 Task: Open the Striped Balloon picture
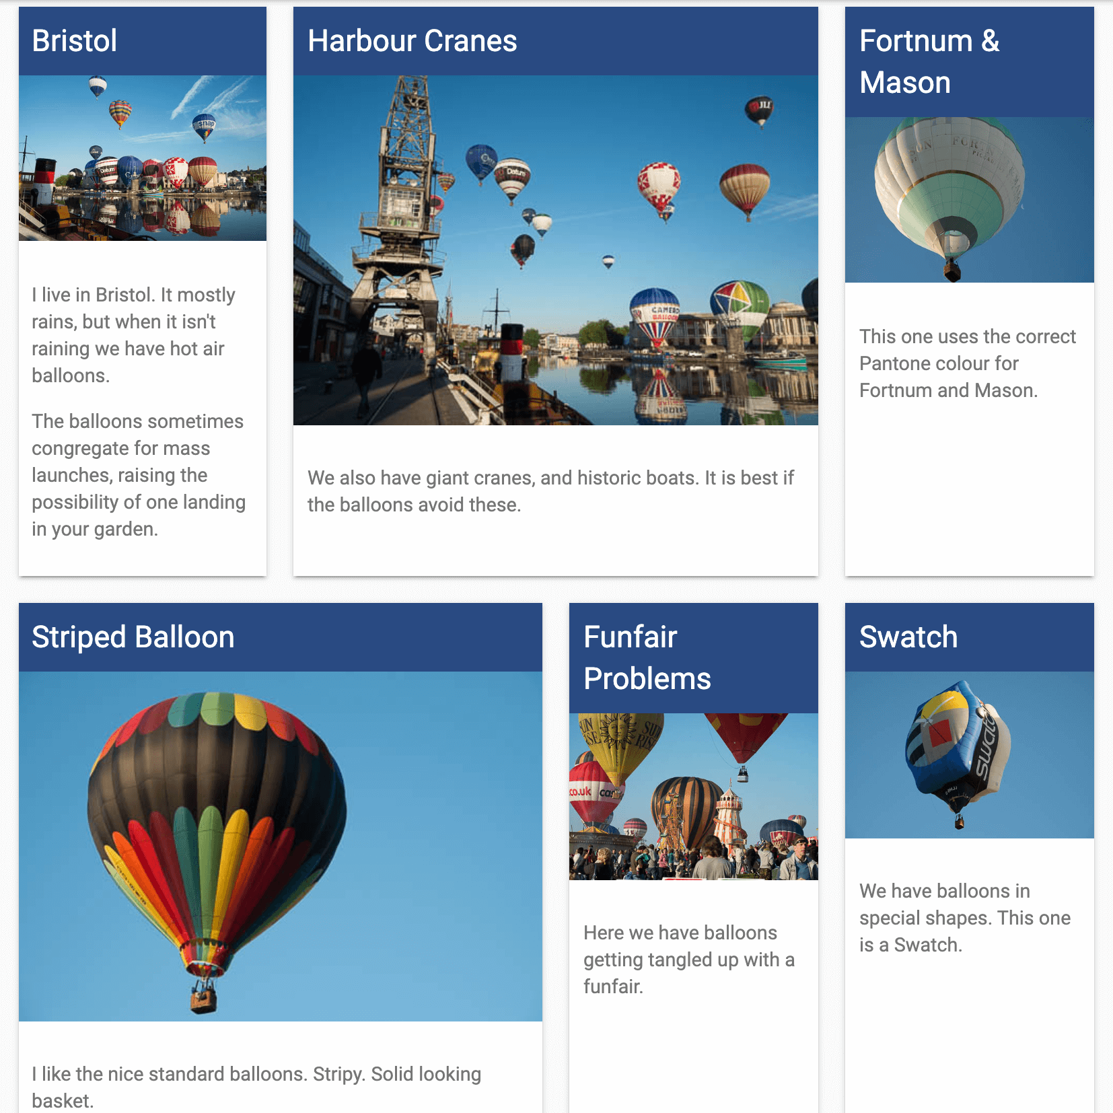(281, 847)
